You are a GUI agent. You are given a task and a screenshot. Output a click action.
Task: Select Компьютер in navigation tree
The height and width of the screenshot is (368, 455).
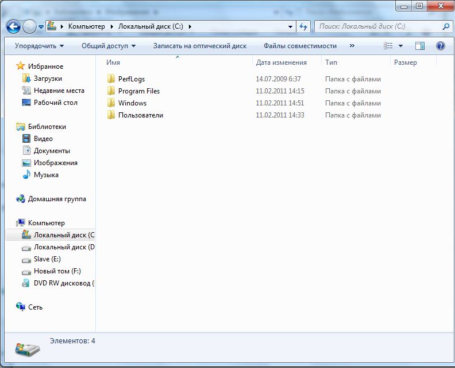(47, 223)
